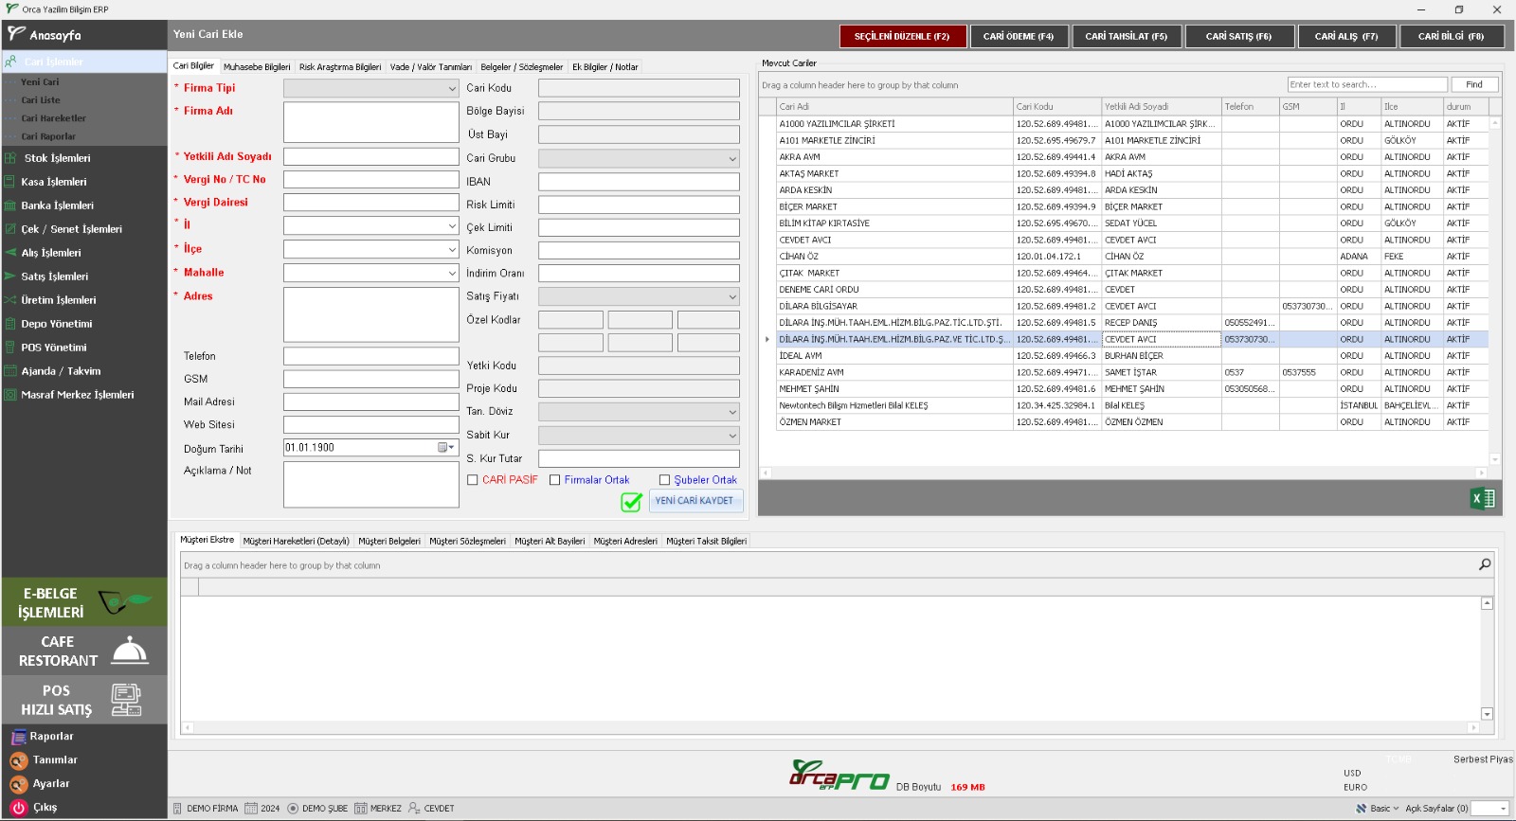Check the Şubeler Ortak option
Viewport: 1516px width, 821px height.
pos(665,480)
